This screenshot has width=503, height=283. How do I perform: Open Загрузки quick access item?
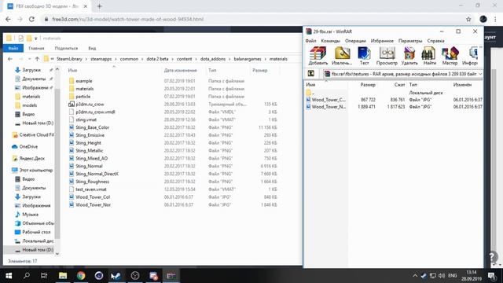[31, 70]
